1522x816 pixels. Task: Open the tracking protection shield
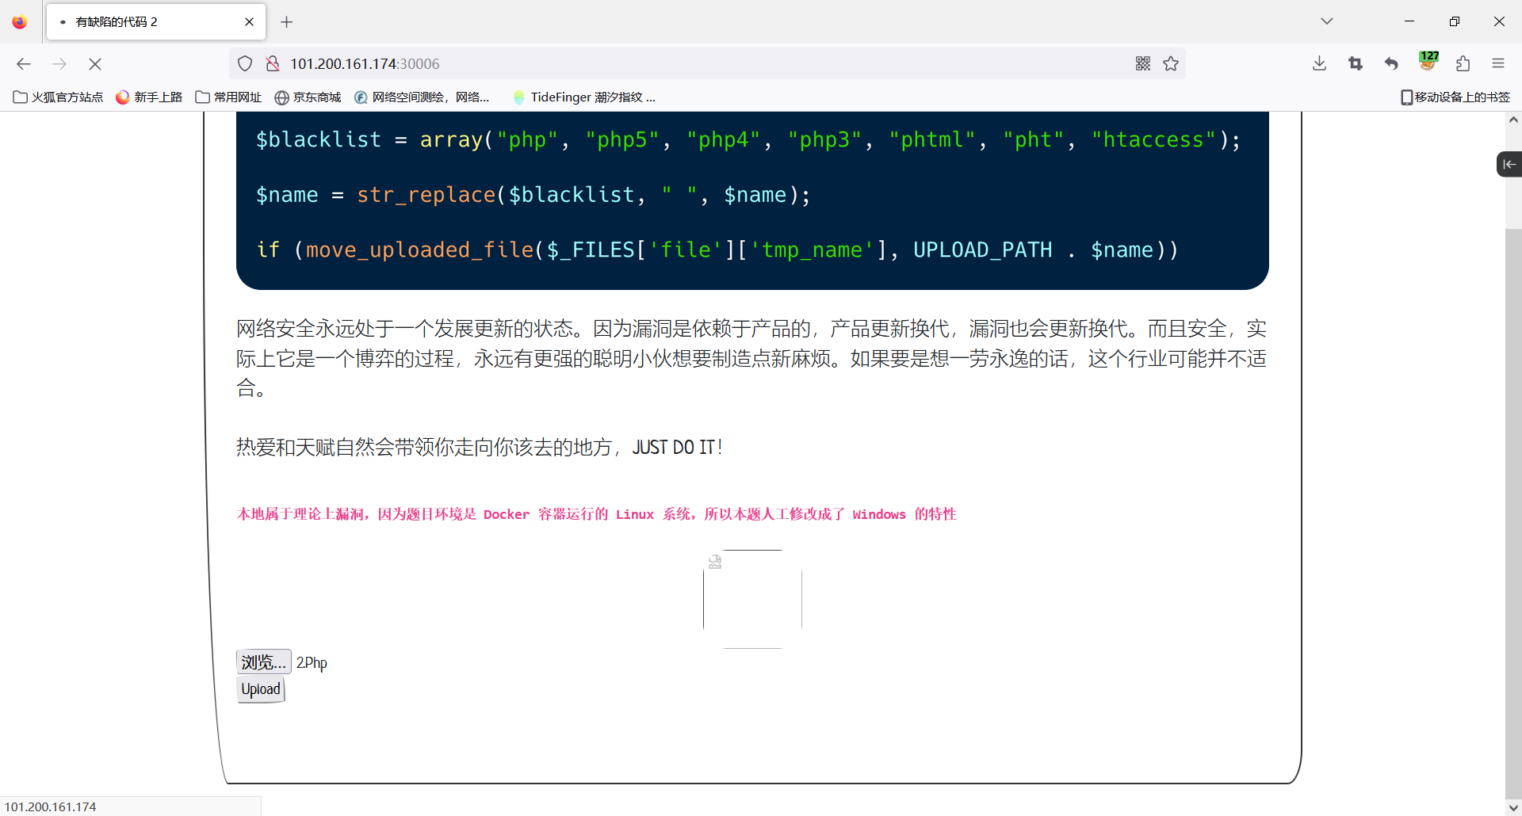coord(245,64)
